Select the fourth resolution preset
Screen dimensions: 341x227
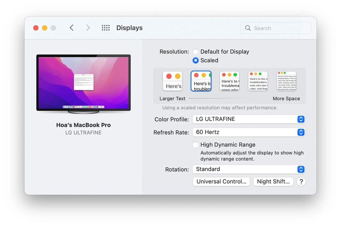pyautogui.click(x=258, y=81)
